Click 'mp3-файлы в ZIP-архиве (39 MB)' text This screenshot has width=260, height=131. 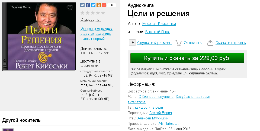95,97
